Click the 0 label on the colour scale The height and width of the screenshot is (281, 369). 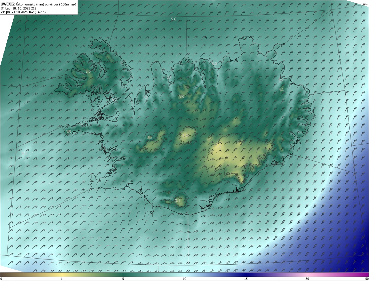click(x=1, y=279)
